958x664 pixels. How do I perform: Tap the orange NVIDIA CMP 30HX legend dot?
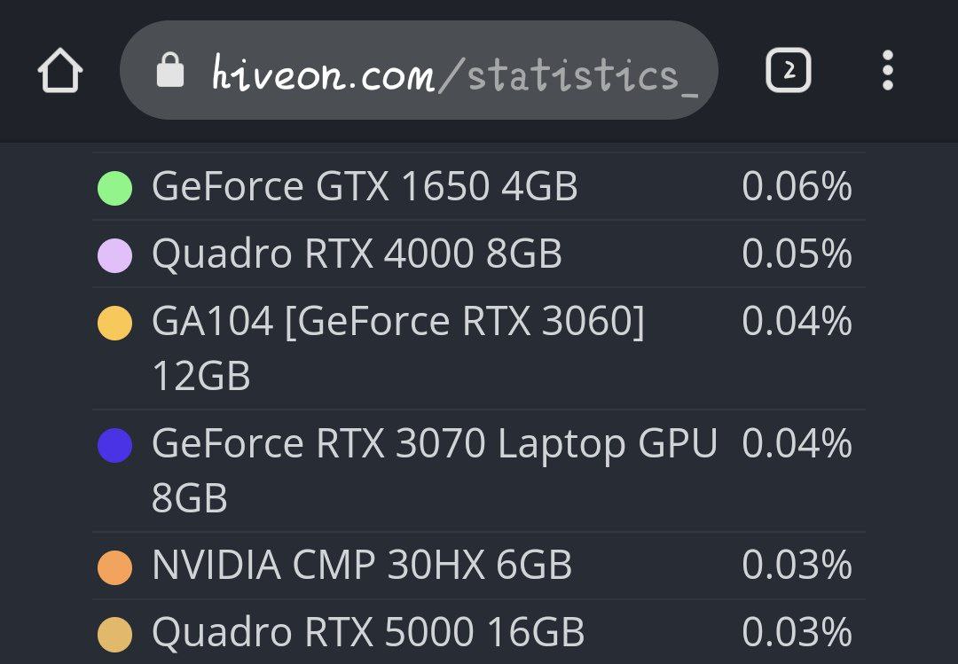pyautogui.click(x=114, y=567)
